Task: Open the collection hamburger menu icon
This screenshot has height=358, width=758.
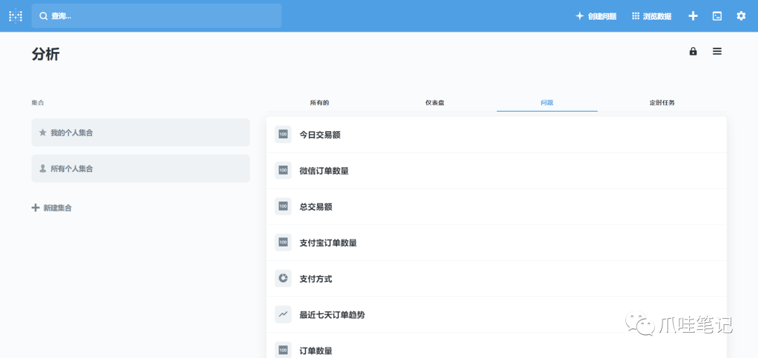Action: point(717,51)
